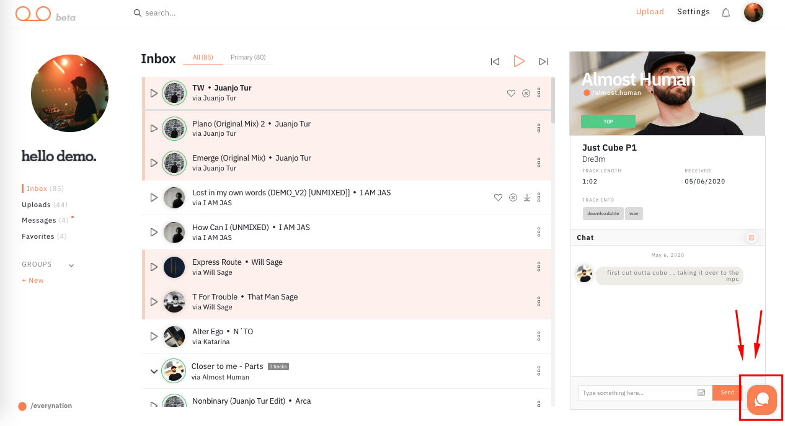Dismiss the TW track with the circled X
Viewport: 785px width, 426px height.
tap(526, 93)
